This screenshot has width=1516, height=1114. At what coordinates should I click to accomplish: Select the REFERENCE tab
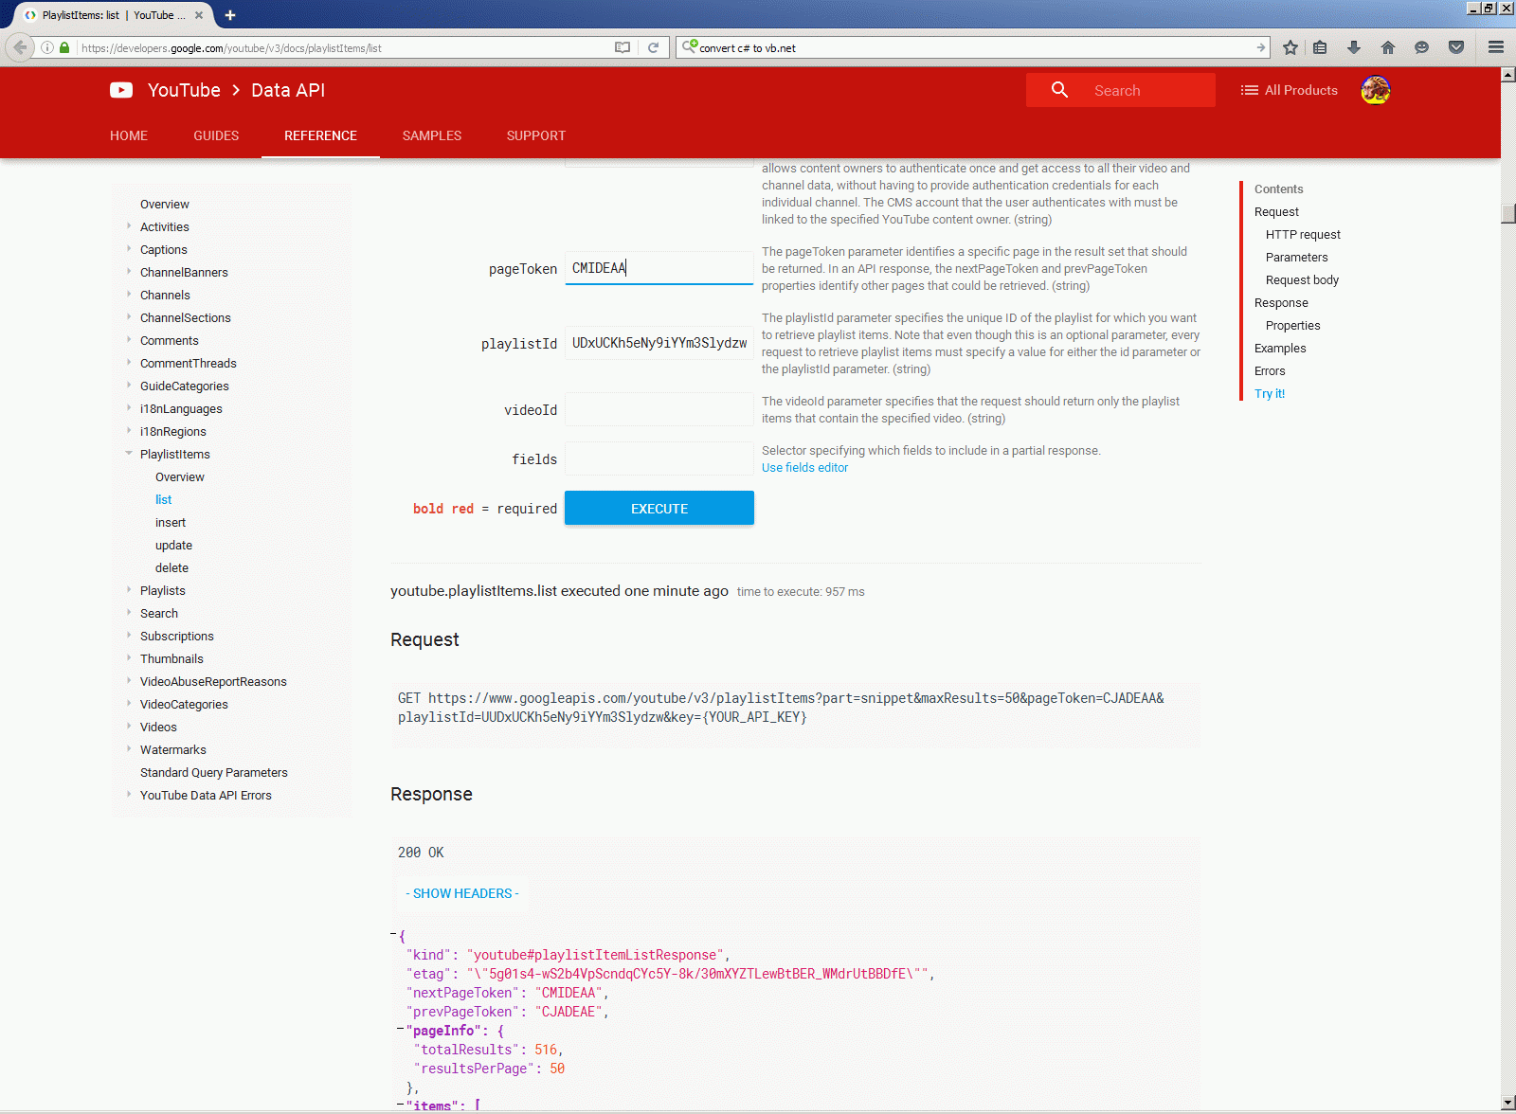click(x=320, y=135)
